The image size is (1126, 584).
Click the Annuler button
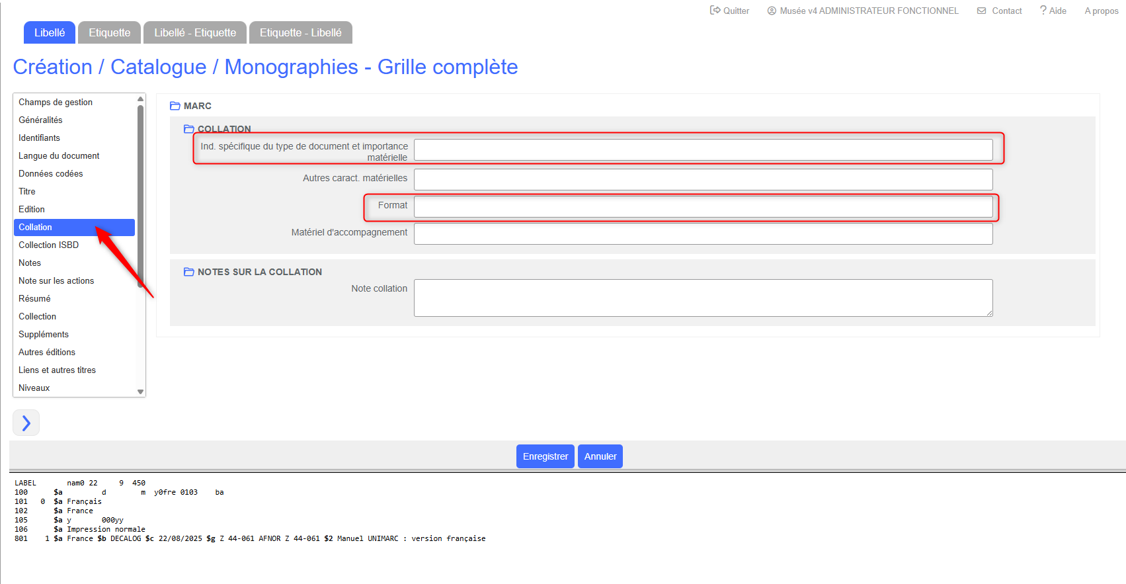(x=600, y=456)
